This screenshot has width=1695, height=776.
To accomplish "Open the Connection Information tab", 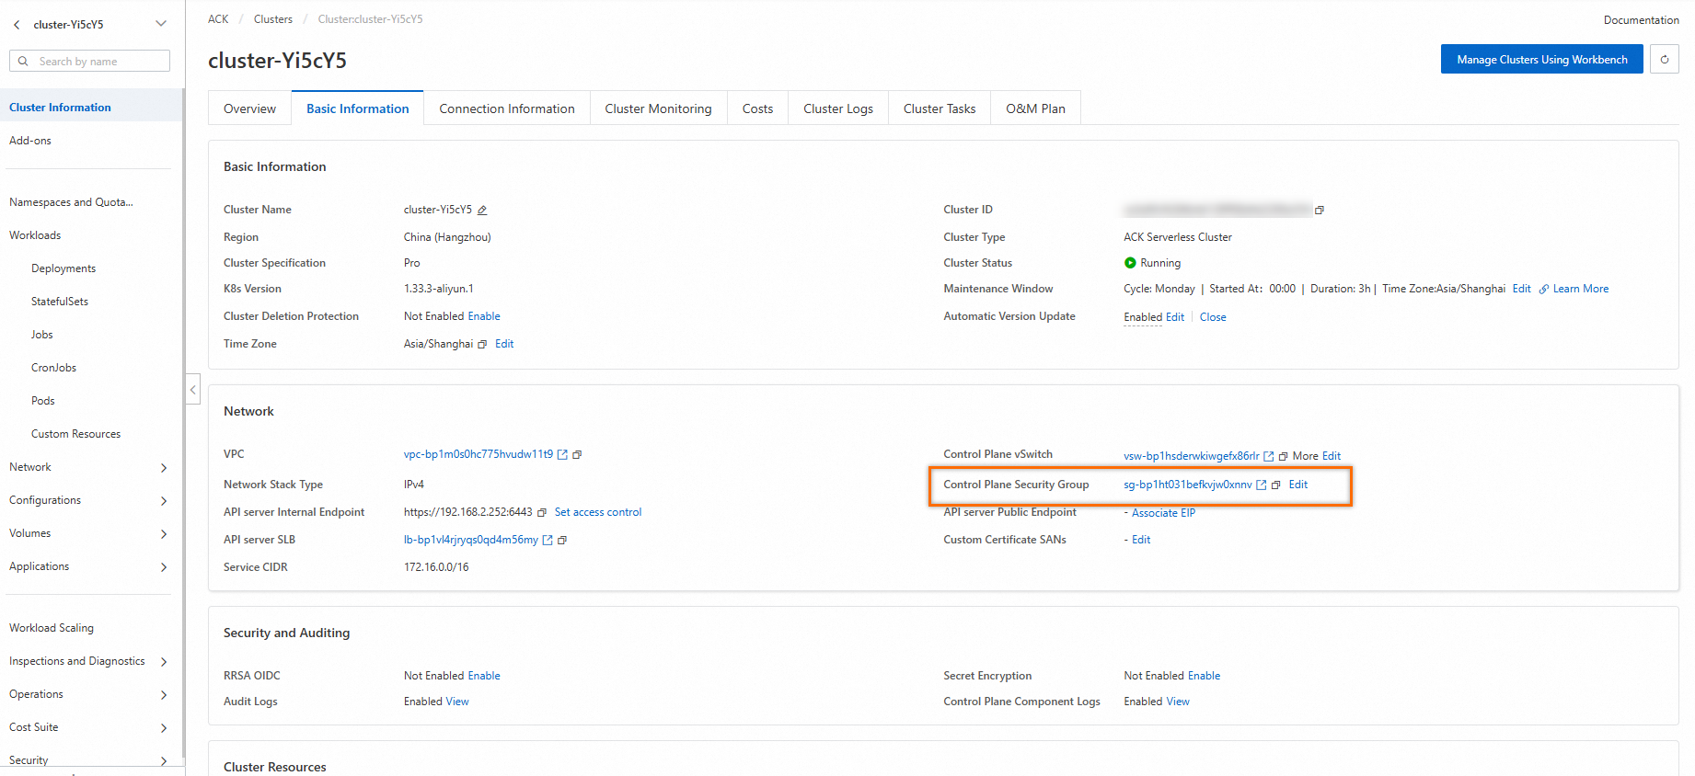I will [507, 108].
